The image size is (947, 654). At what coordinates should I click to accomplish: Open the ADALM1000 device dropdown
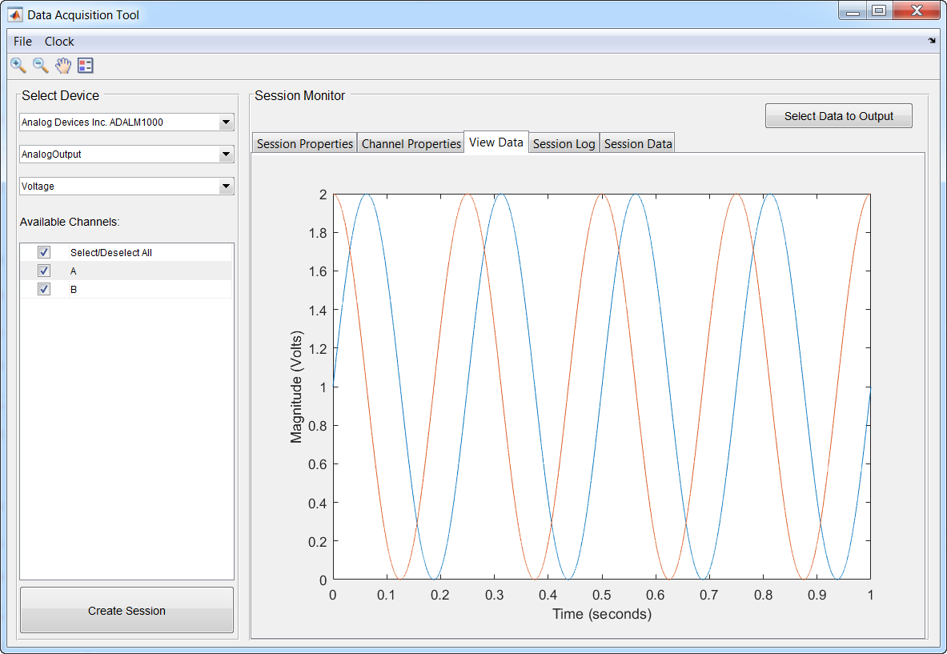[x=227, y=122]
